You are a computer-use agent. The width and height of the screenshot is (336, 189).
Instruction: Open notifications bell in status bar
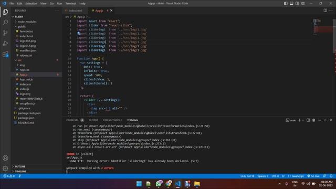click(x=331, y=176)
